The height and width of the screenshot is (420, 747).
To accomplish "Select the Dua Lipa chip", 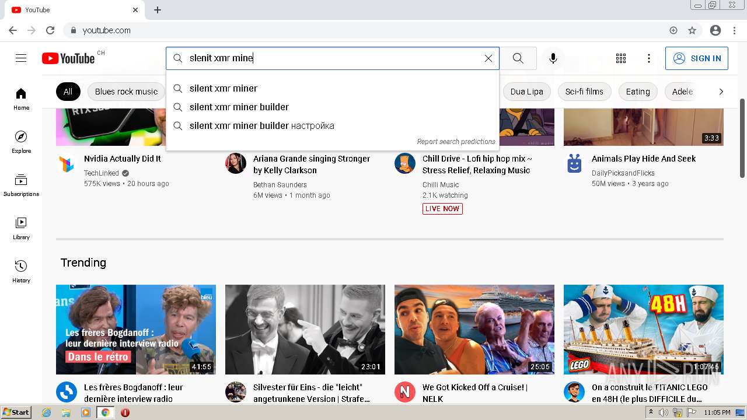I will (x=526, y=92).
